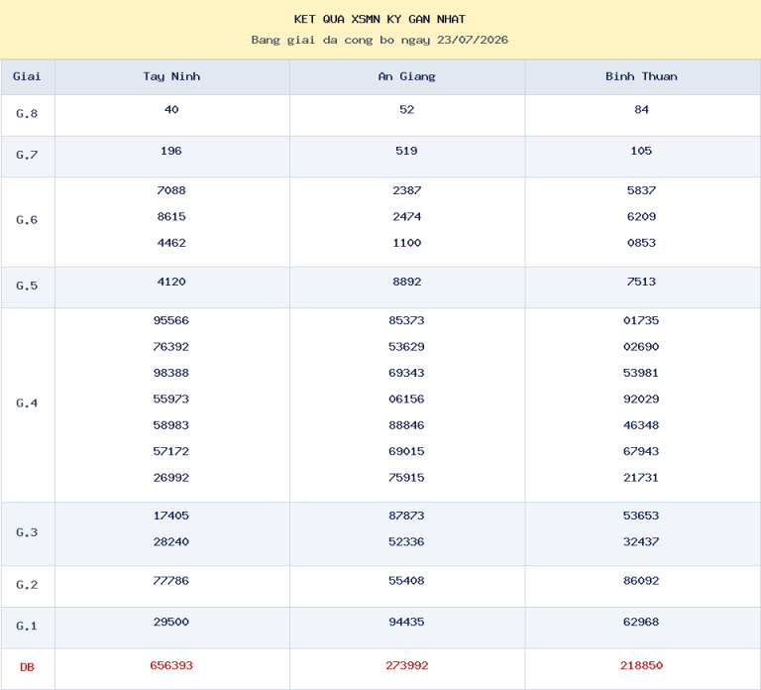Screen dimensions: 761x690
Task: Click G.2 number 55408
Action: (x=406, y=581)
